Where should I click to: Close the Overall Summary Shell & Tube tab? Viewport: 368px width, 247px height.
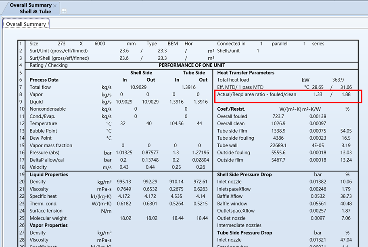[x=55, y=6]
